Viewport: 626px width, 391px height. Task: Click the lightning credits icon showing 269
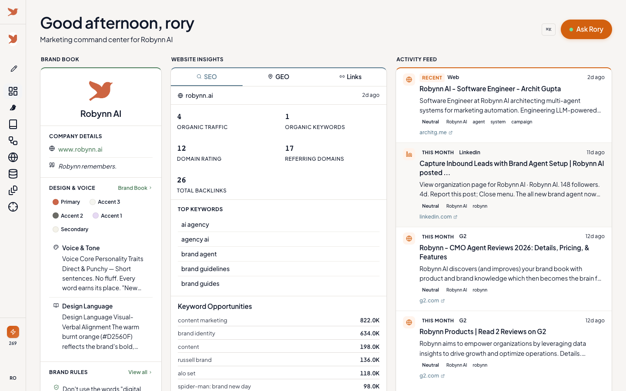pyautogui.click(x=13, y=331)
